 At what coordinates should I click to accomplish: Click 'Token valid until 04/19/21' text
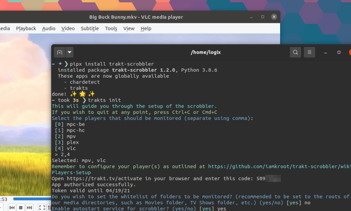click(x=91, y=191)
